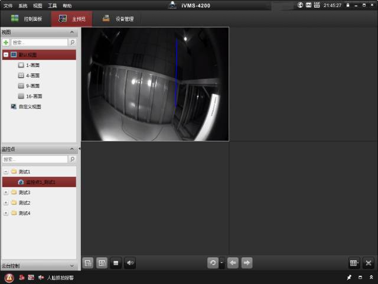Click the previous page arrow button
Image resolution: width=378 pixels, height=284 pixels.
233,263
